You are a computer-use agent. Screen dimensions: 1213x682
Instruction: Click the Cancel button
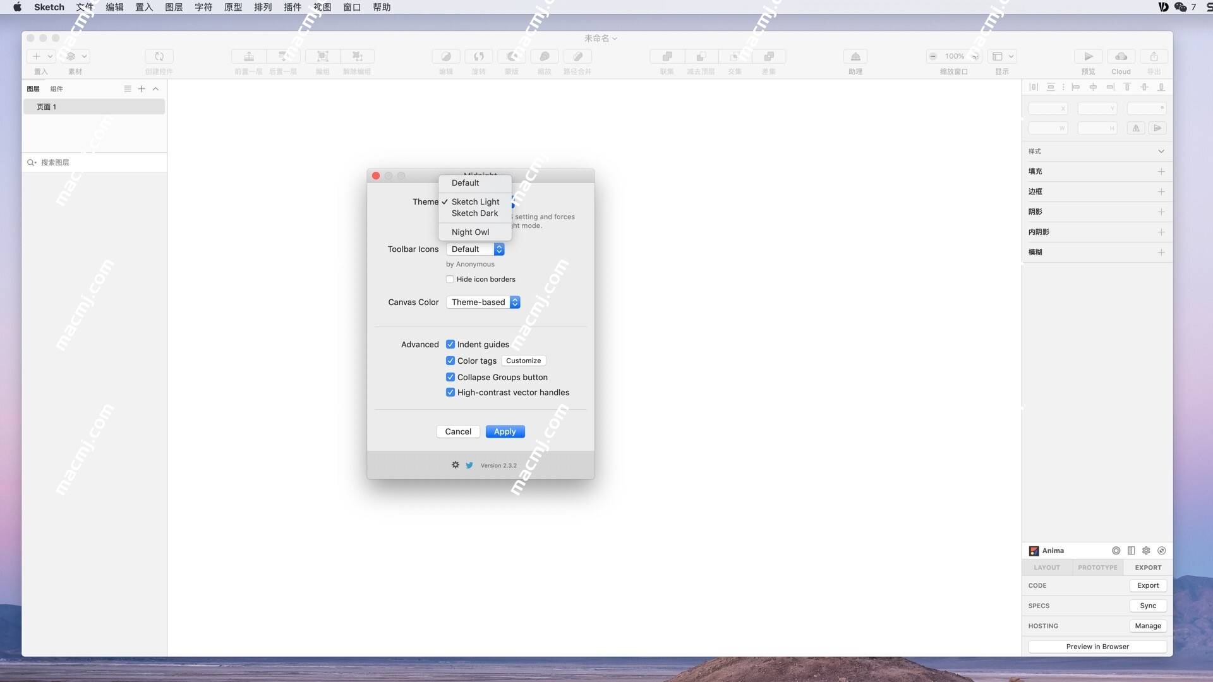[x=457, y=431]
